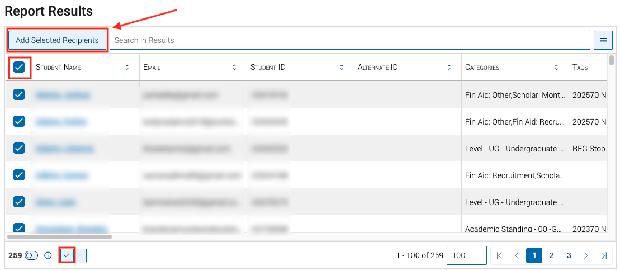620x271 pixels.
Task: Toggle the switch next to 259 count
Action: [x=31, y=255]
